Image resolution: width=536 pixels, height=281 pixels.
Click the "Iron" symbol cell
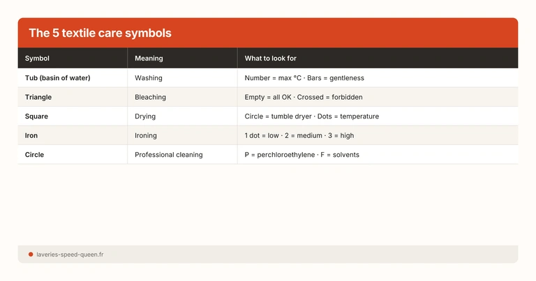[31, 135]
